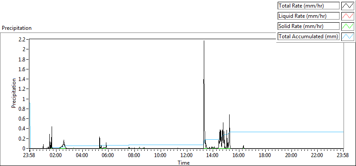Click the Total Accumulated blue line icon
Screen dimensions: 356x166
(348, 36)
